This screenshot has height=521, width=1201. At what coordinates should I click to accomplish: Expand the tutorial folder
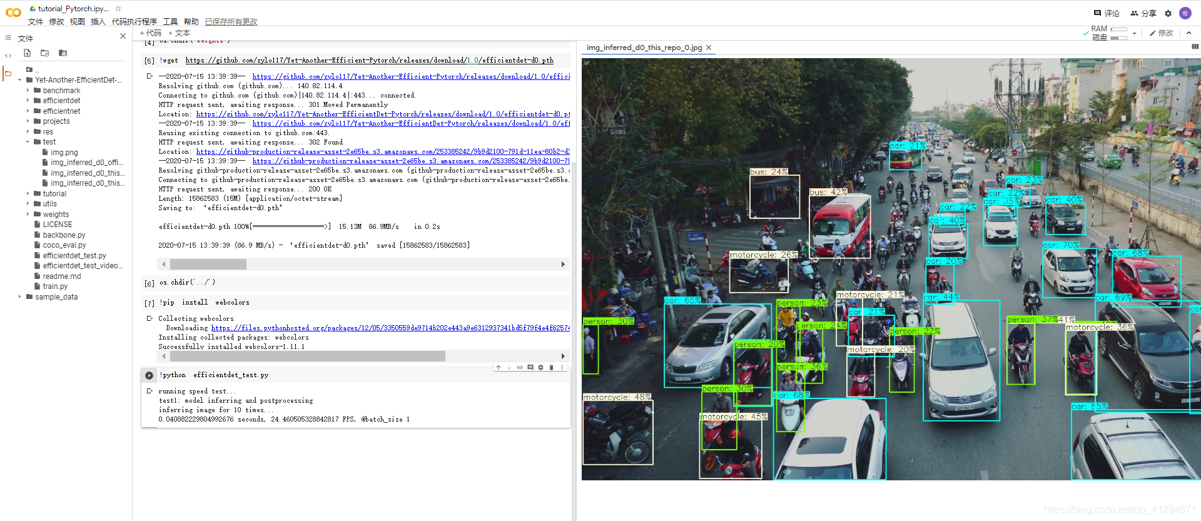point(28,194)
